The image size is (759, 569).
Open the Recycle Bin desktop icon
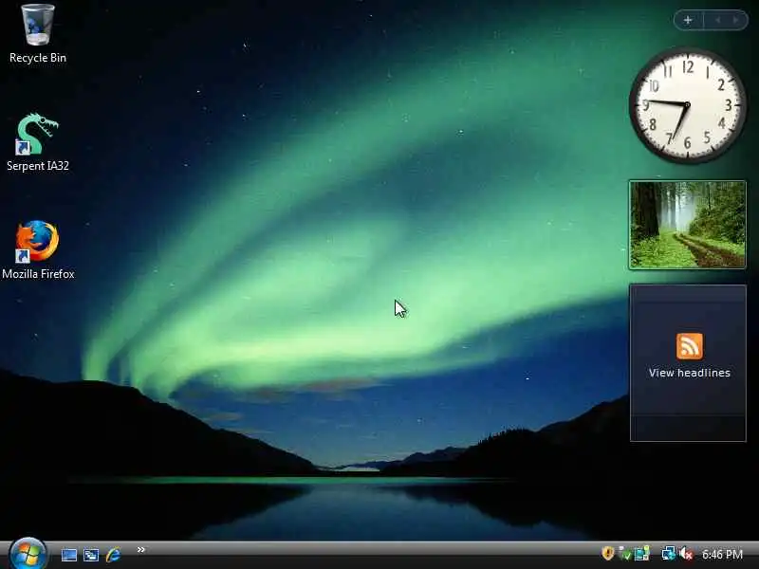click(x=38, y=25)
